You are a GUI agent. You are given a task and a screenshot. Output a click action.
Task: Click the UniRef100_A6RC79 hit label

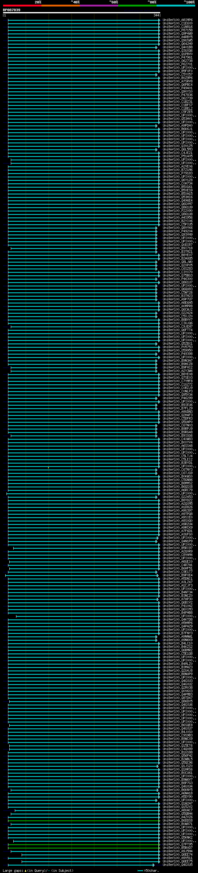click(x=178, y=490)
